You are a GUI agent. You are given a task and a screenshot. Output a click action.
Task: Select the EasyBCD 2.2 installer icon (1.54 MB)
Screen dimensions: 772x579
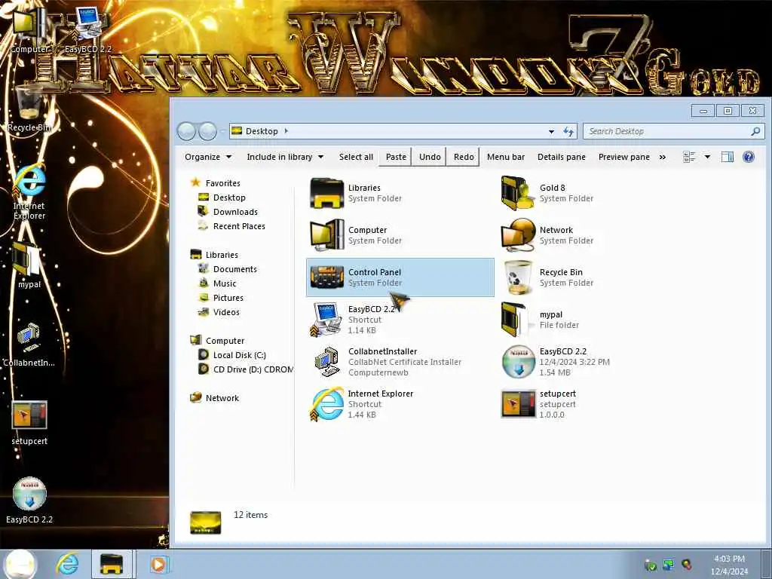[518, 362]
